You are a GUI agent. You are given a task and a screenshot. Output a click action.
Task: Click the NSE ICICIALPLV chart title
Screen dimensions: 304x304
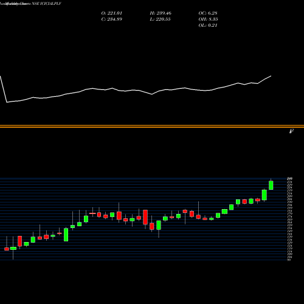pyautogui.click(x=46, y=4)
